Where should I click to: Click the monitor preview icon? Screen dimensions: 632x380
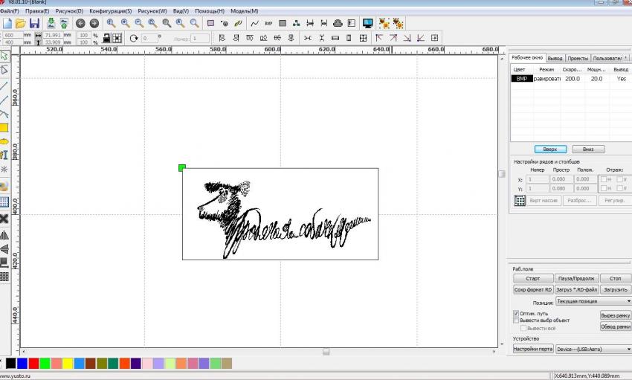click(x=367, y=24)
